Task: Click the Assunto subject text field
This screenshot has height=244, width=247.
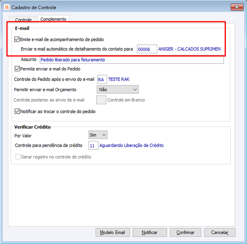Action: coord(132,59)
